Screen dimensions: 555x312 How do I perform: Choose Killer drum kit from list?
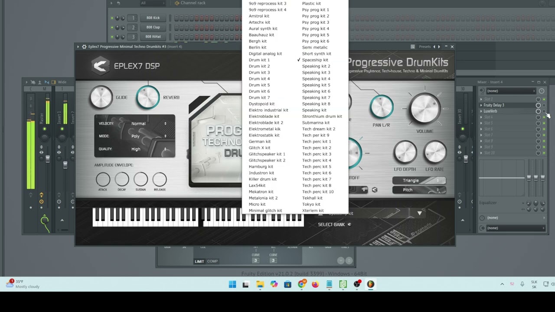[263, 179]
